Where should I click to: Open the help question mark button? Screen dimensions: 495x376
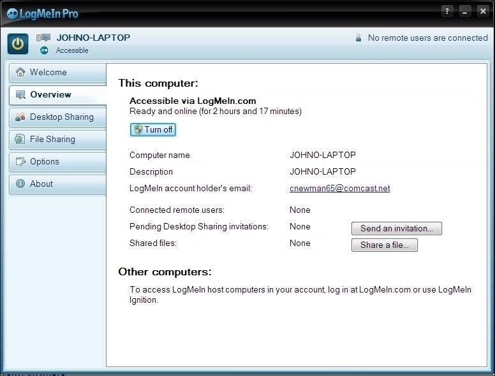(x=447, y=11)
